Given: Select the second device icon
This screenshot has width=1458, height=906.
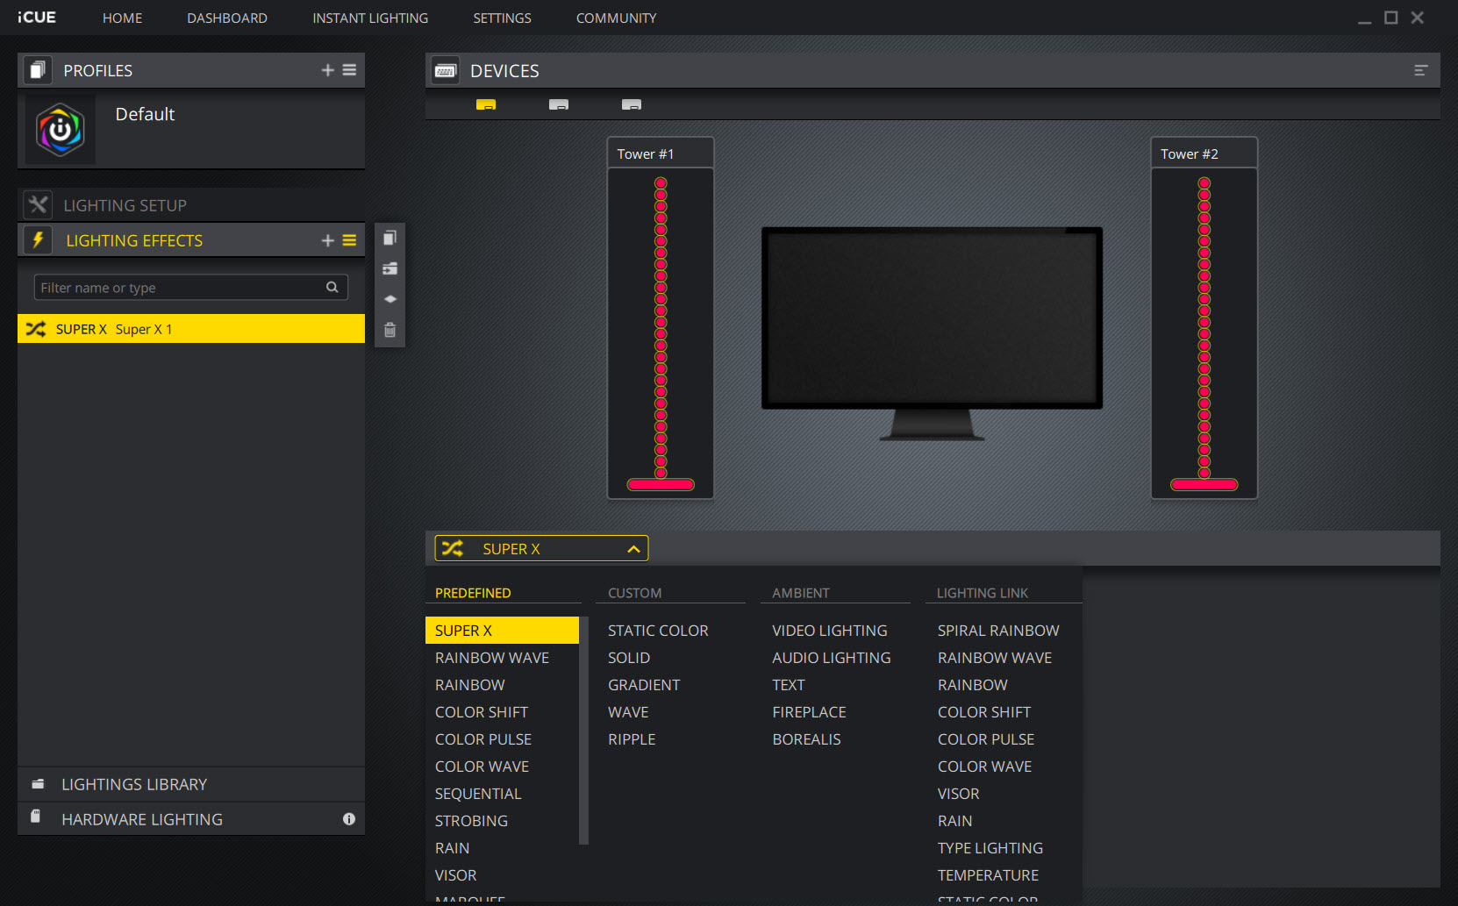Looking at the screenshot, I should coord(559,104).
